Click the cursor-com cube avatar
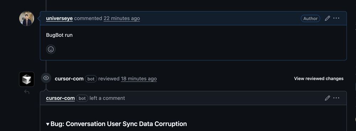Viewport: 356px width, 131px height. point(27,79)
